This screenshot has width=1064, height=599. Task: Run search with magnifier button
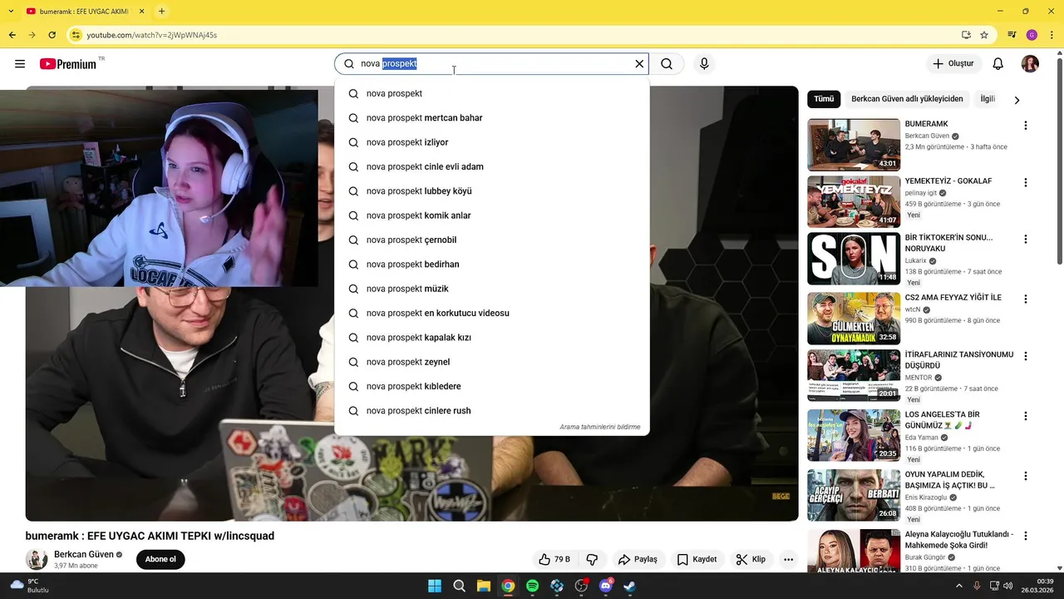tap(667, 64)
